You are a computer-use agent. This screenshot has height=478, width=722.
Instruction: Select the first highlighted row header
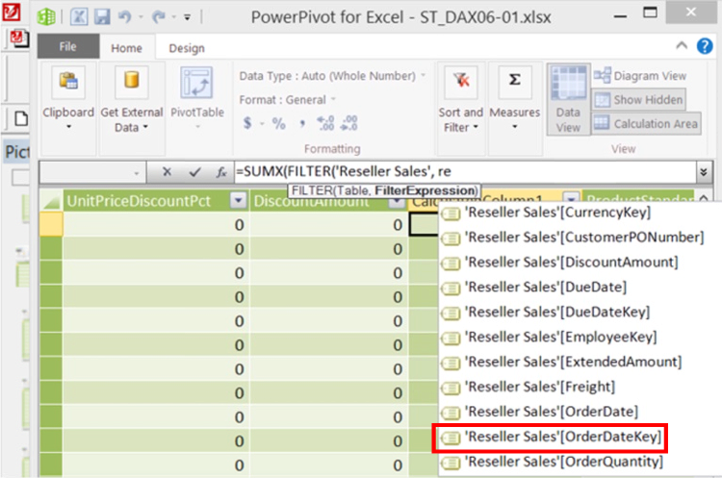[51, 224]
